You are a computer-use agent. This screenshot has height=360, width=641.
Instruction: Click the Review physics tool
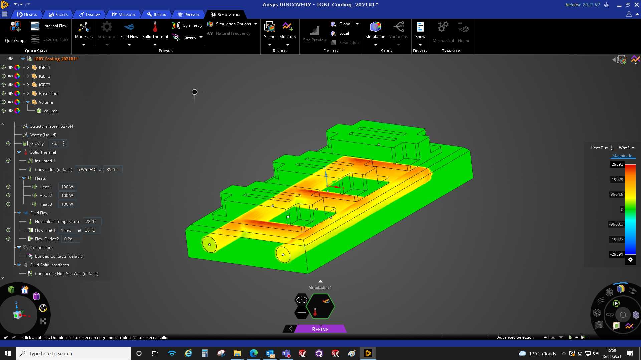click(185, 37)
